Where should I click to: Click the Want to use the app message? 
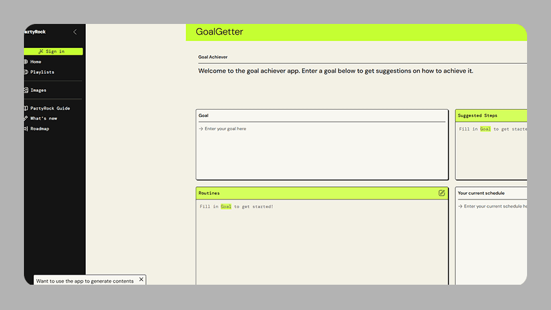pyautogui.click(x=85, y=281)
